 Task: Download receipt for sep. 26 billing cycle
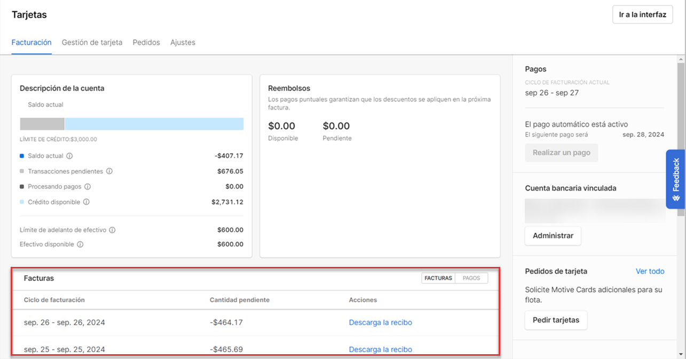click(380, 322)
